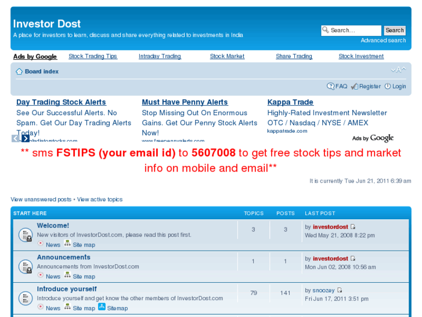Click Site map icon under Welcome!
The width and height of the screenshot is (422, 317).
[67, 243]
